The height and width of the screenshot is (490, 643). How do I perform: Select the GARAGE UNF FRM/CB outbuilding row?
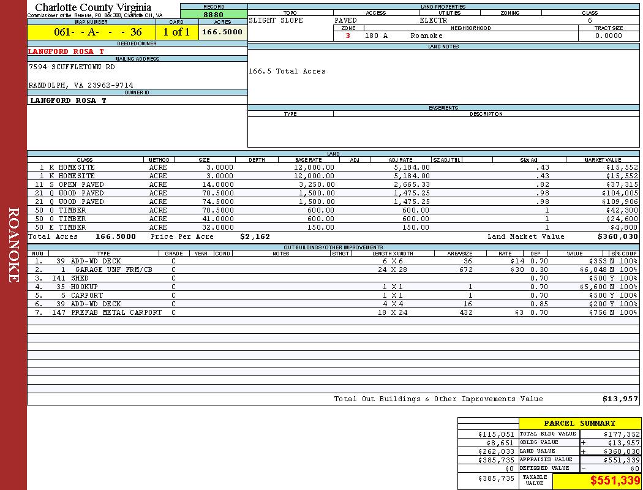point(113,269)
